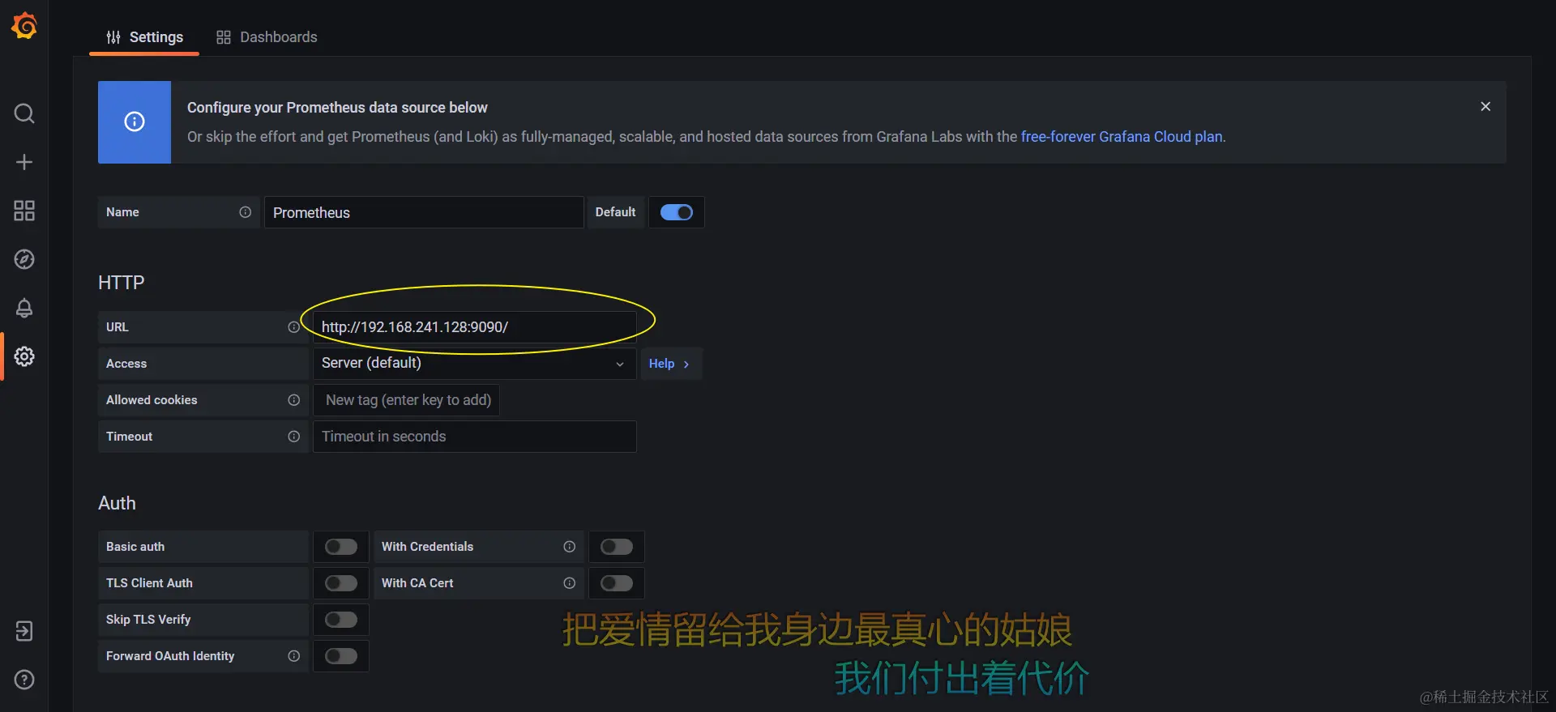Screen dimensions: 1556x712
Task: Click the Allowed cookies tag input
Action: [408, 400]
